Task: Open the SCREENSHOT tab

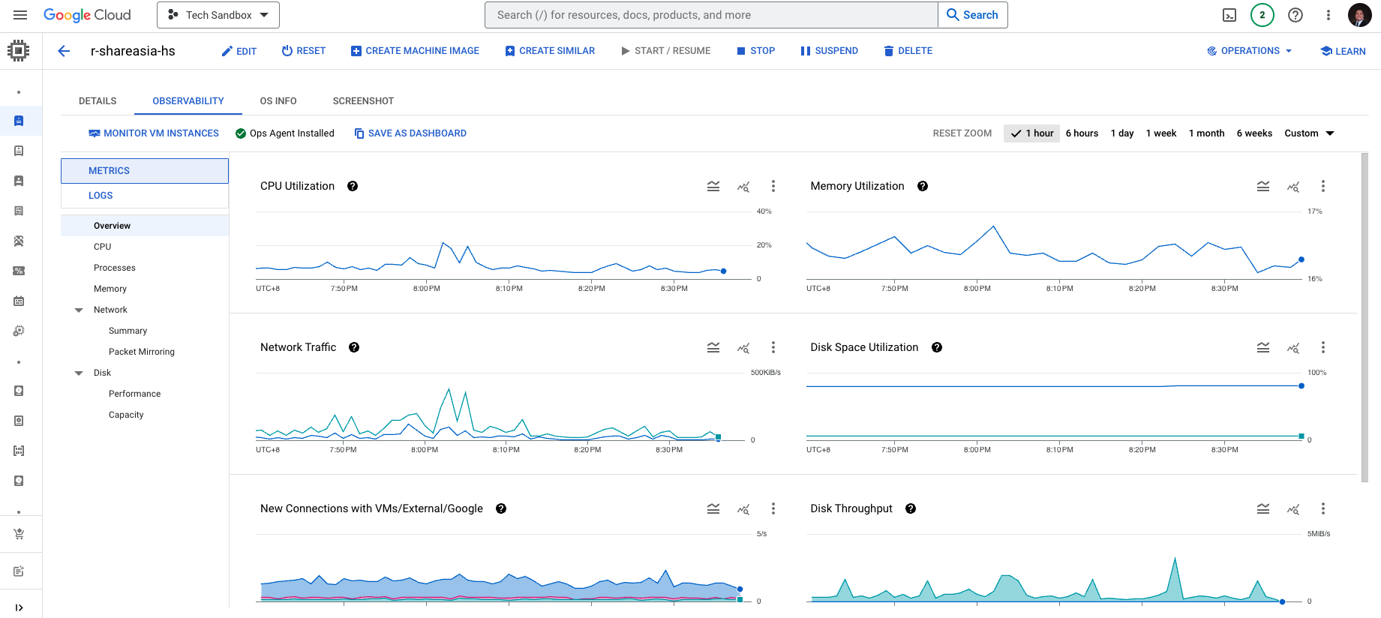Action: pos(363,100)
